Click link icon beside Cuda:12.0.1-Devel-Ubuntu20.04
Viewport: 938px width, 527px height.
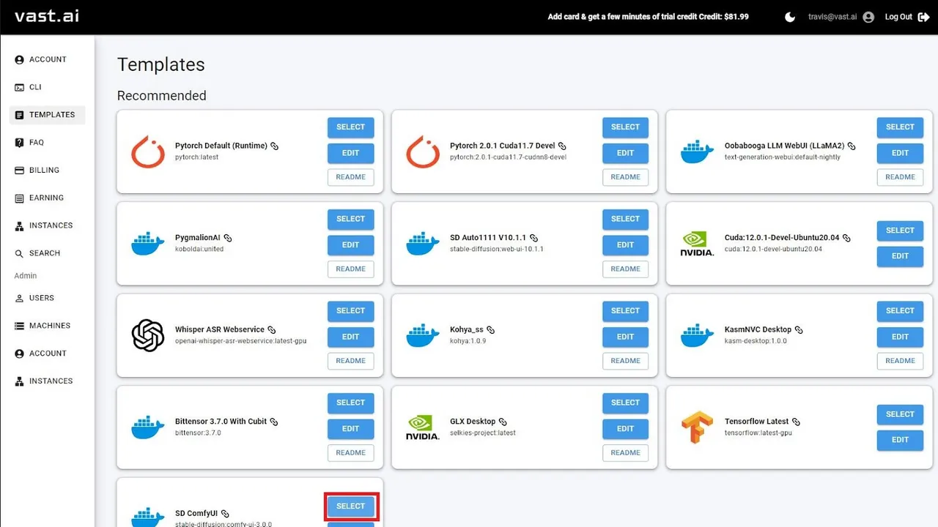point(846,239)
